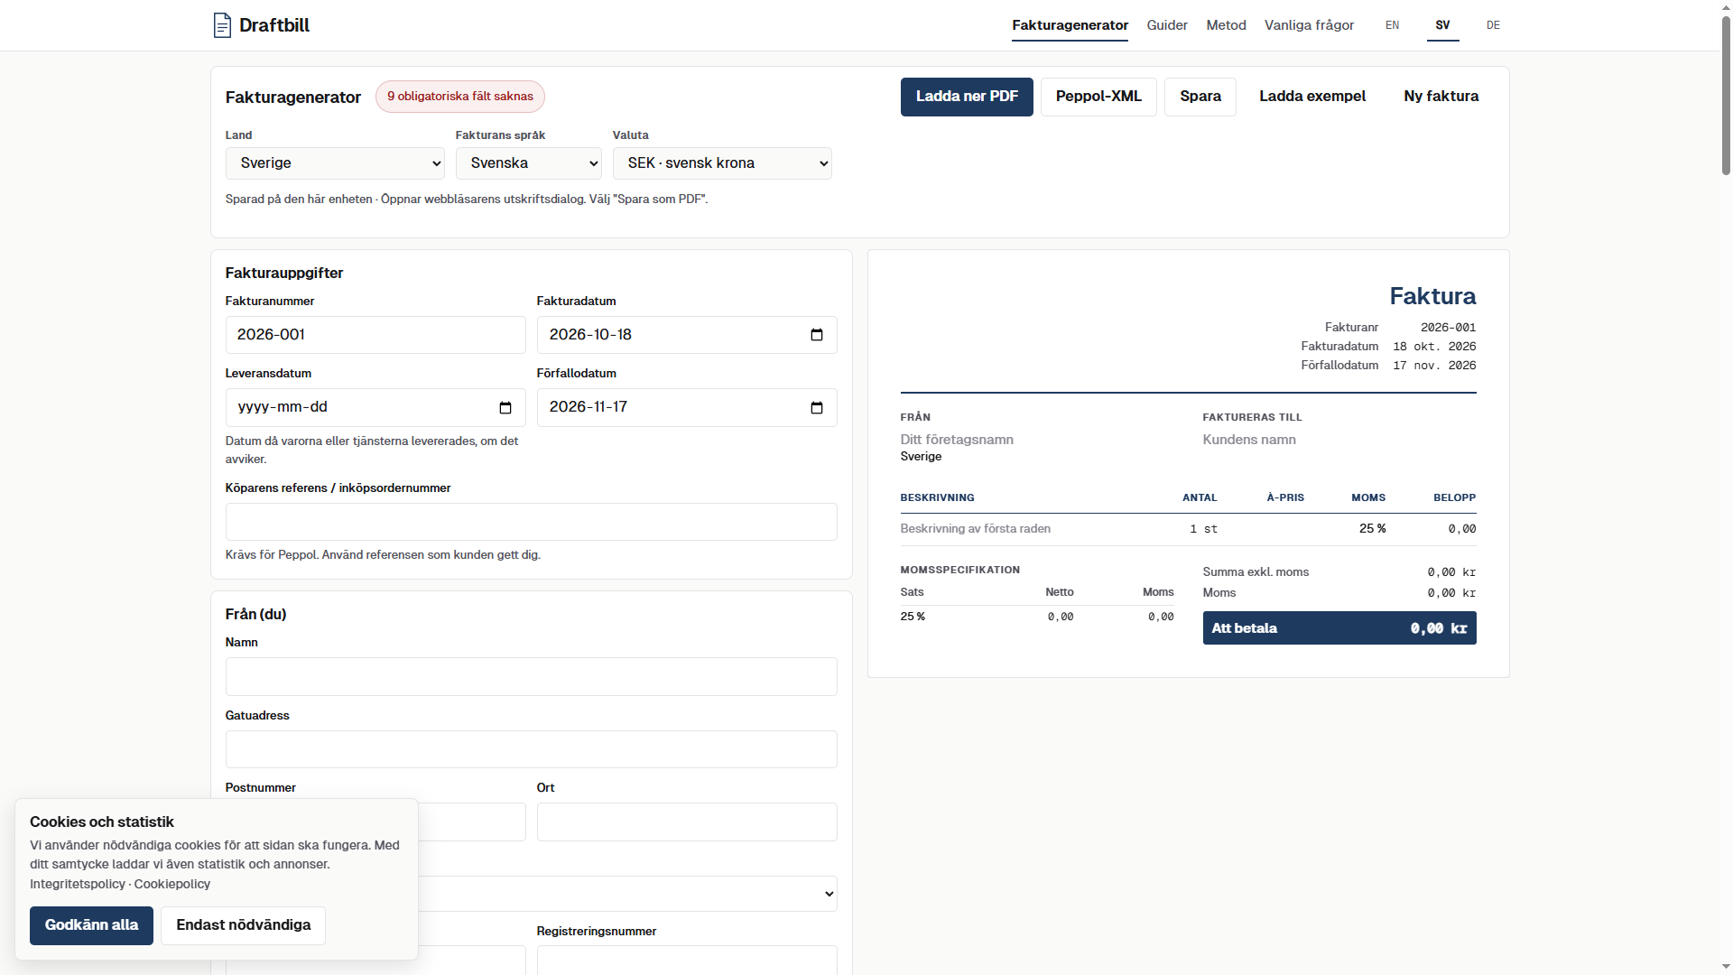1733x975 pixels.
Task: Open the Guider nav item
Action: (x=1167, y=25)
